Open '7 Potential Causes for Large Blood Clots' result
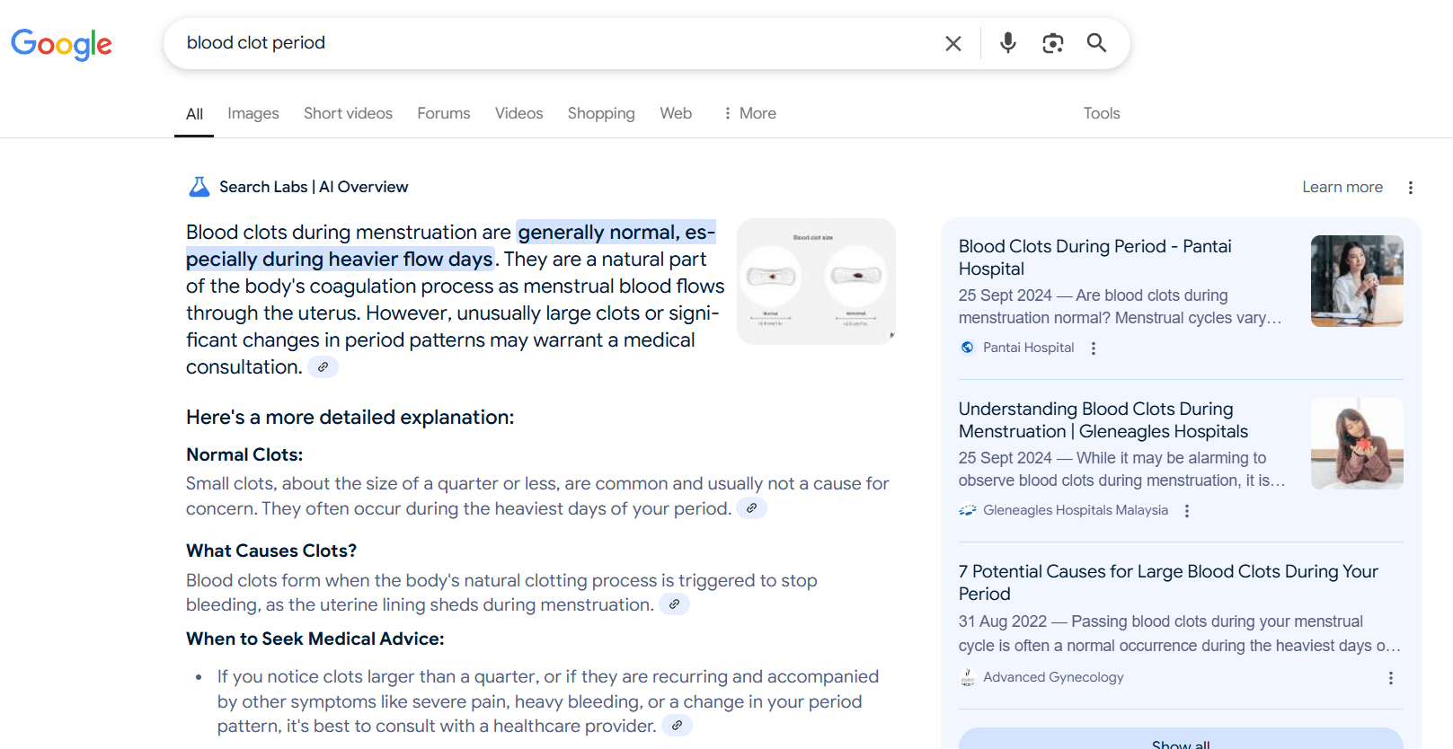This screenshot has height=749, width=1453. coord(1168,583)
